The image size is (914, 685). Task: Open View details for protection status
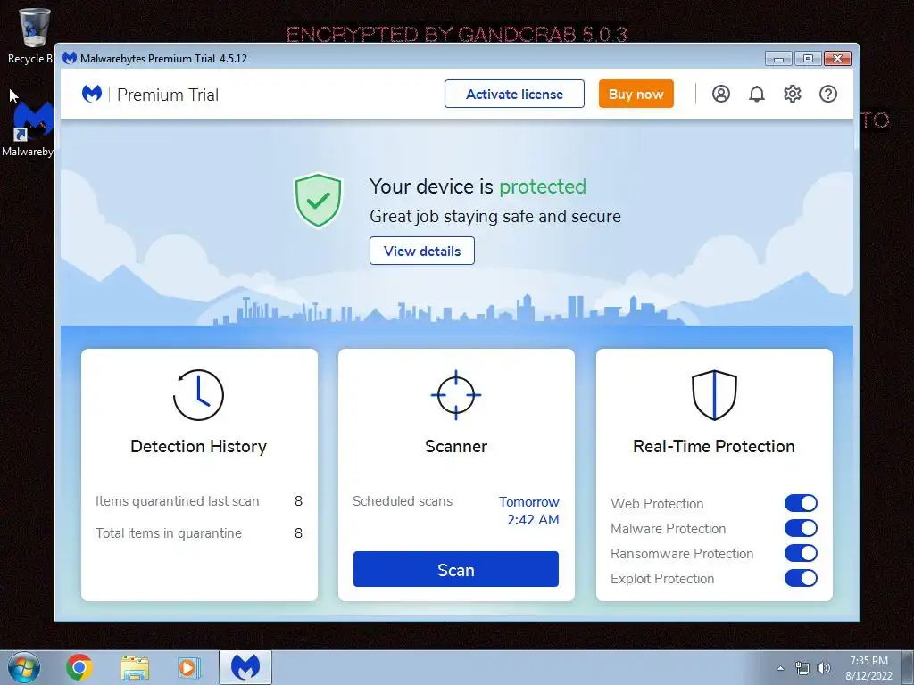(x=422, y=251)
